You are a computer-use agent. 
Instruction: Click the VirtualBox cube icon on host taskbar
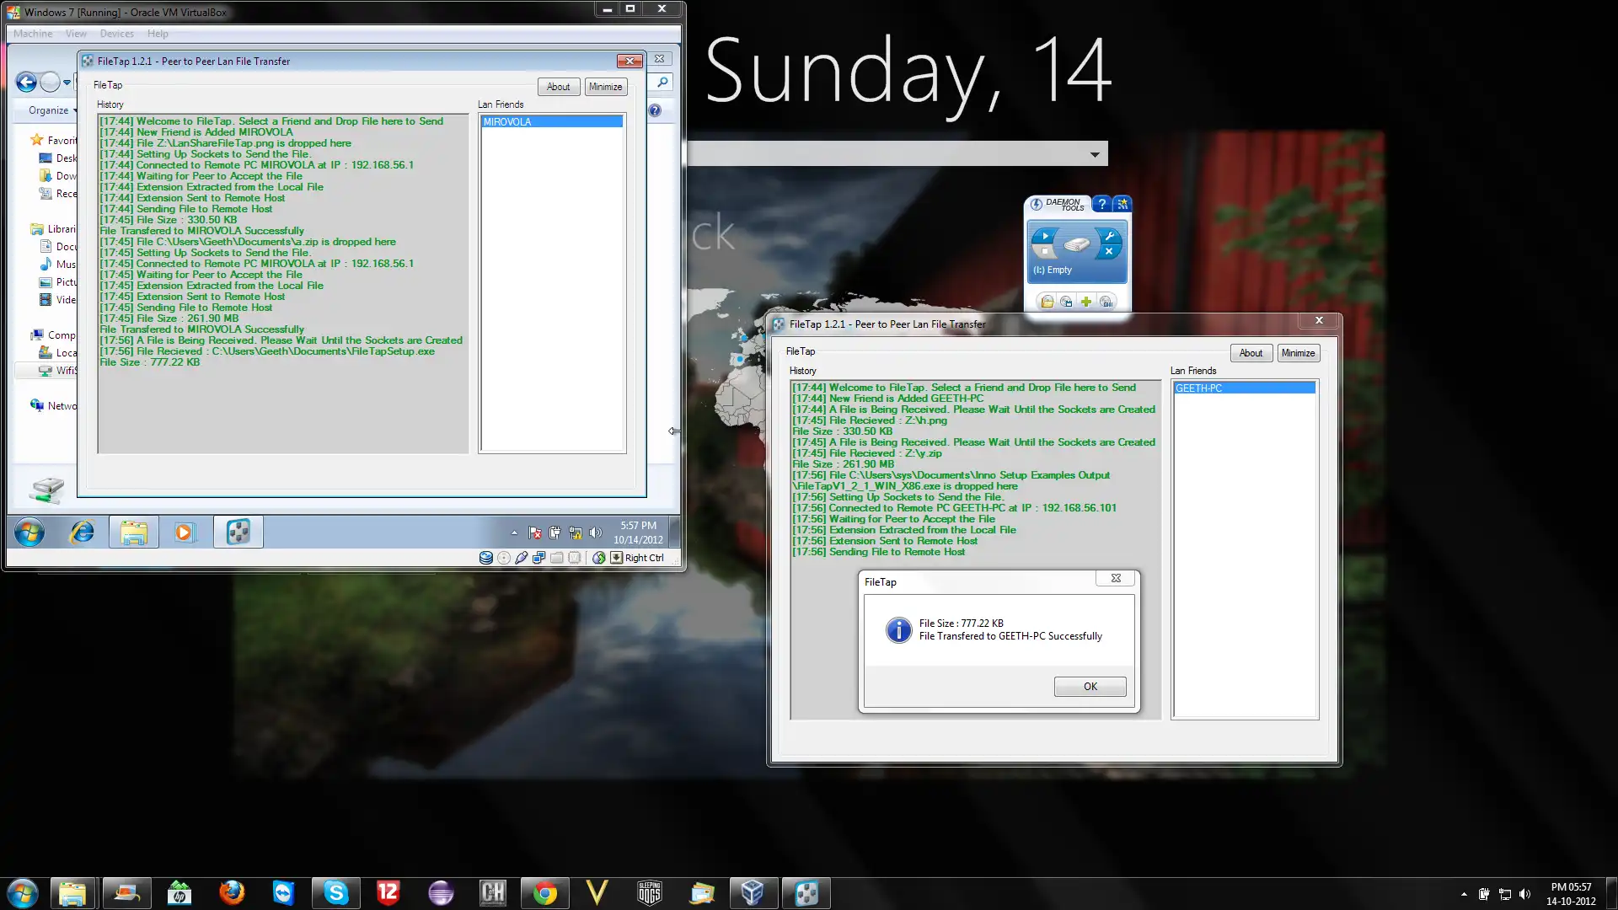click(753, 893)
